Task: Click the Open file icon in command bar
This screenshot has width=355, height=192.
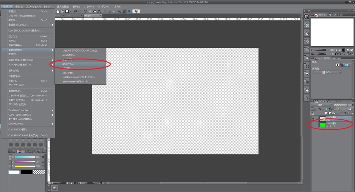Action: click(62, 11)
